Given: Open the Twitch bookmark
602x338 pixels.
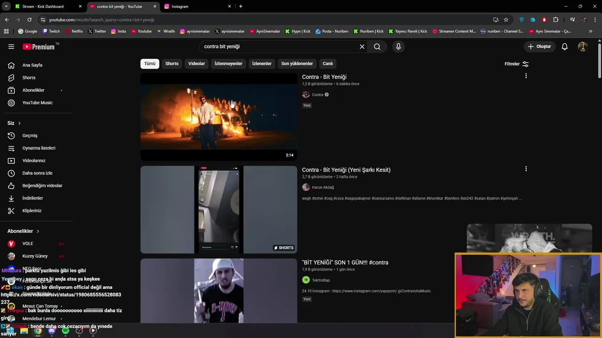Looking at the screenshot, I should [x=51, y=31].
